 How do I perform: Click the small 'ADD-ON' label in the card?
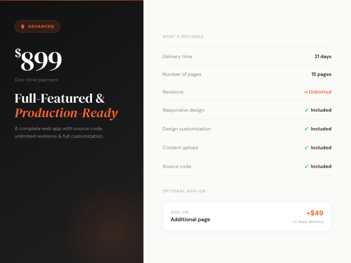point(179,212)
